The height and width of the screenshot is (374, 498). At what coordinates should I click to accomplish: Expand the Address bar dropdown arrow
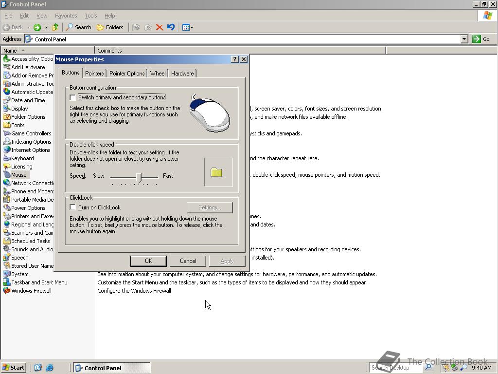[464, 39]
